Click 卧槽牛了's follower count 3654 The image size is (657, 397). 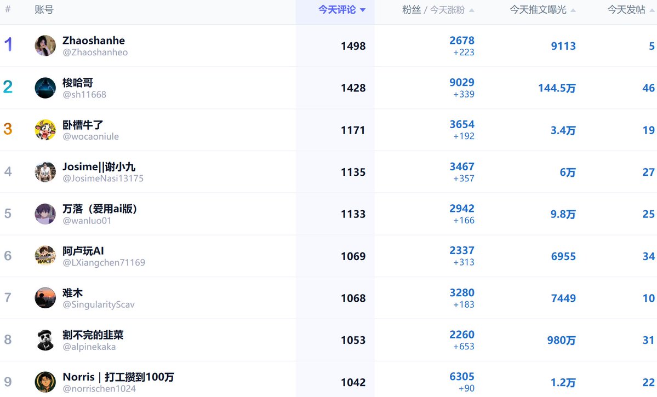pyautogui.click(x=462, y=124)
